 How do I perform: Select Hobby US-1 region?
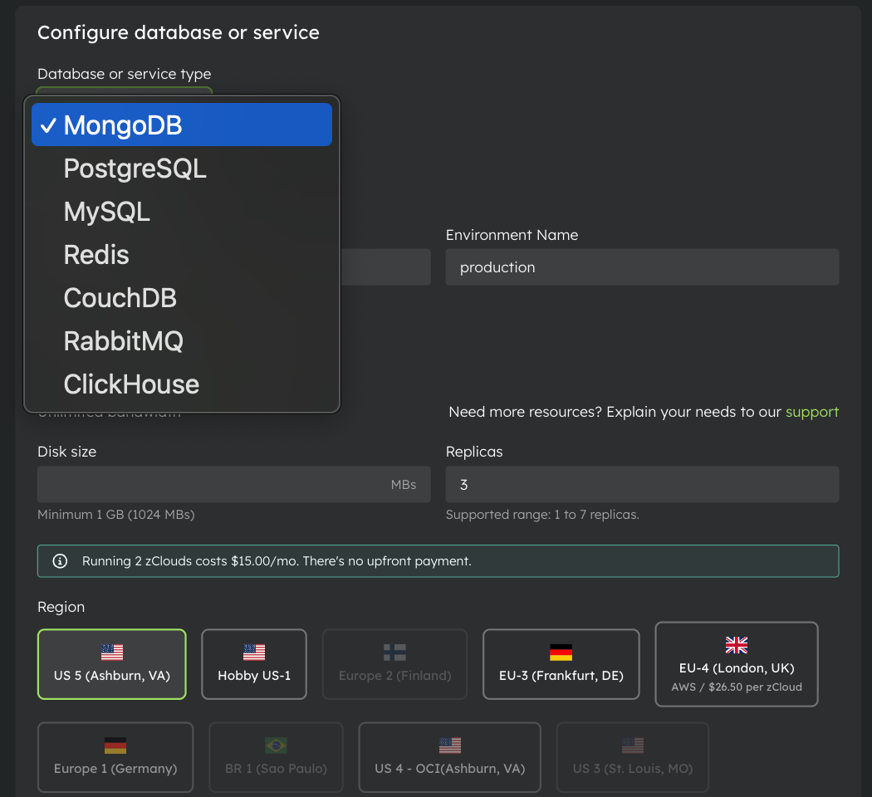click(254, 664)
